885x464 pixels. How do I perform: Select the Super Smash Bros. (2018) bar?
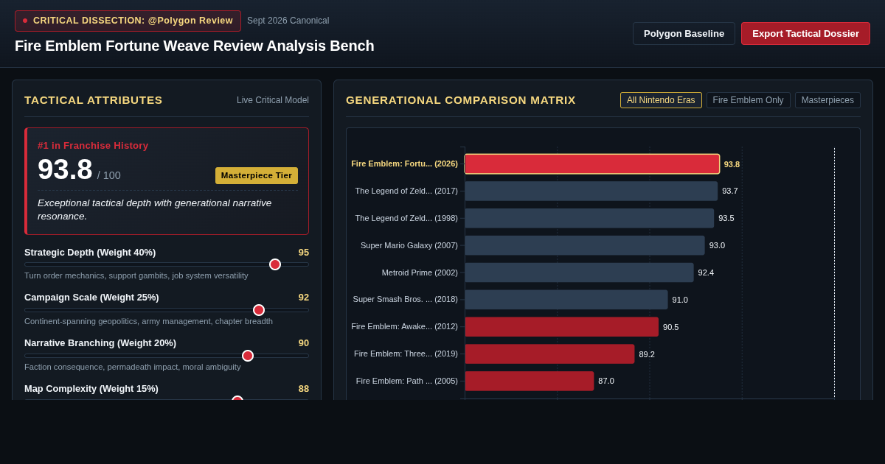coord(566,300)
